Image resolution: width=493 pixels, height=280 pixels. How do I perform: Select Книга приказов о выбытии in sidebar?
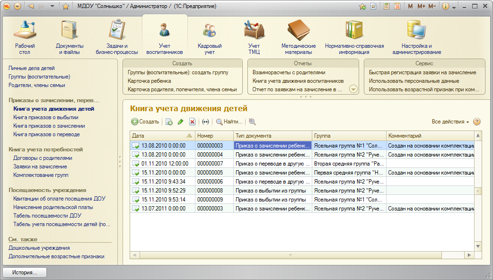tap(46, 117)
